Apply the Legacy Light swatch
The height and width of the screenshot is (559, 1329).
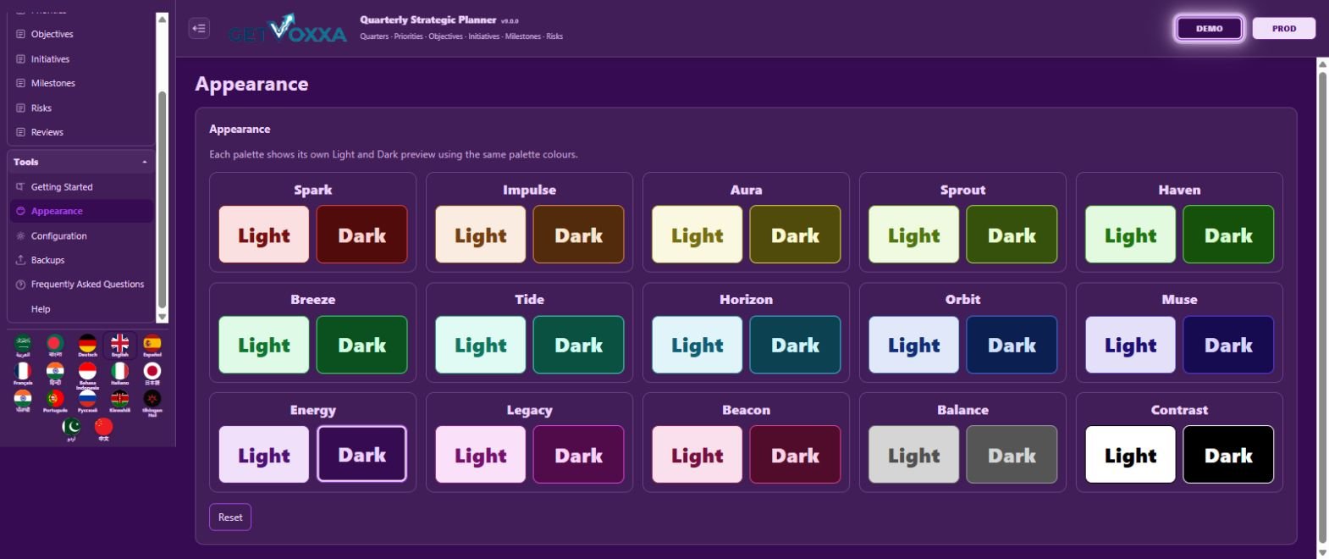click(x=481, y=455)
